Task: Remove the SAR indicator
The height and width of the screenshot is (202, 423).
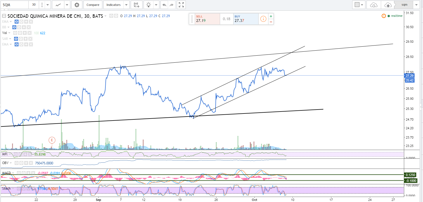Action: (31, 38)
